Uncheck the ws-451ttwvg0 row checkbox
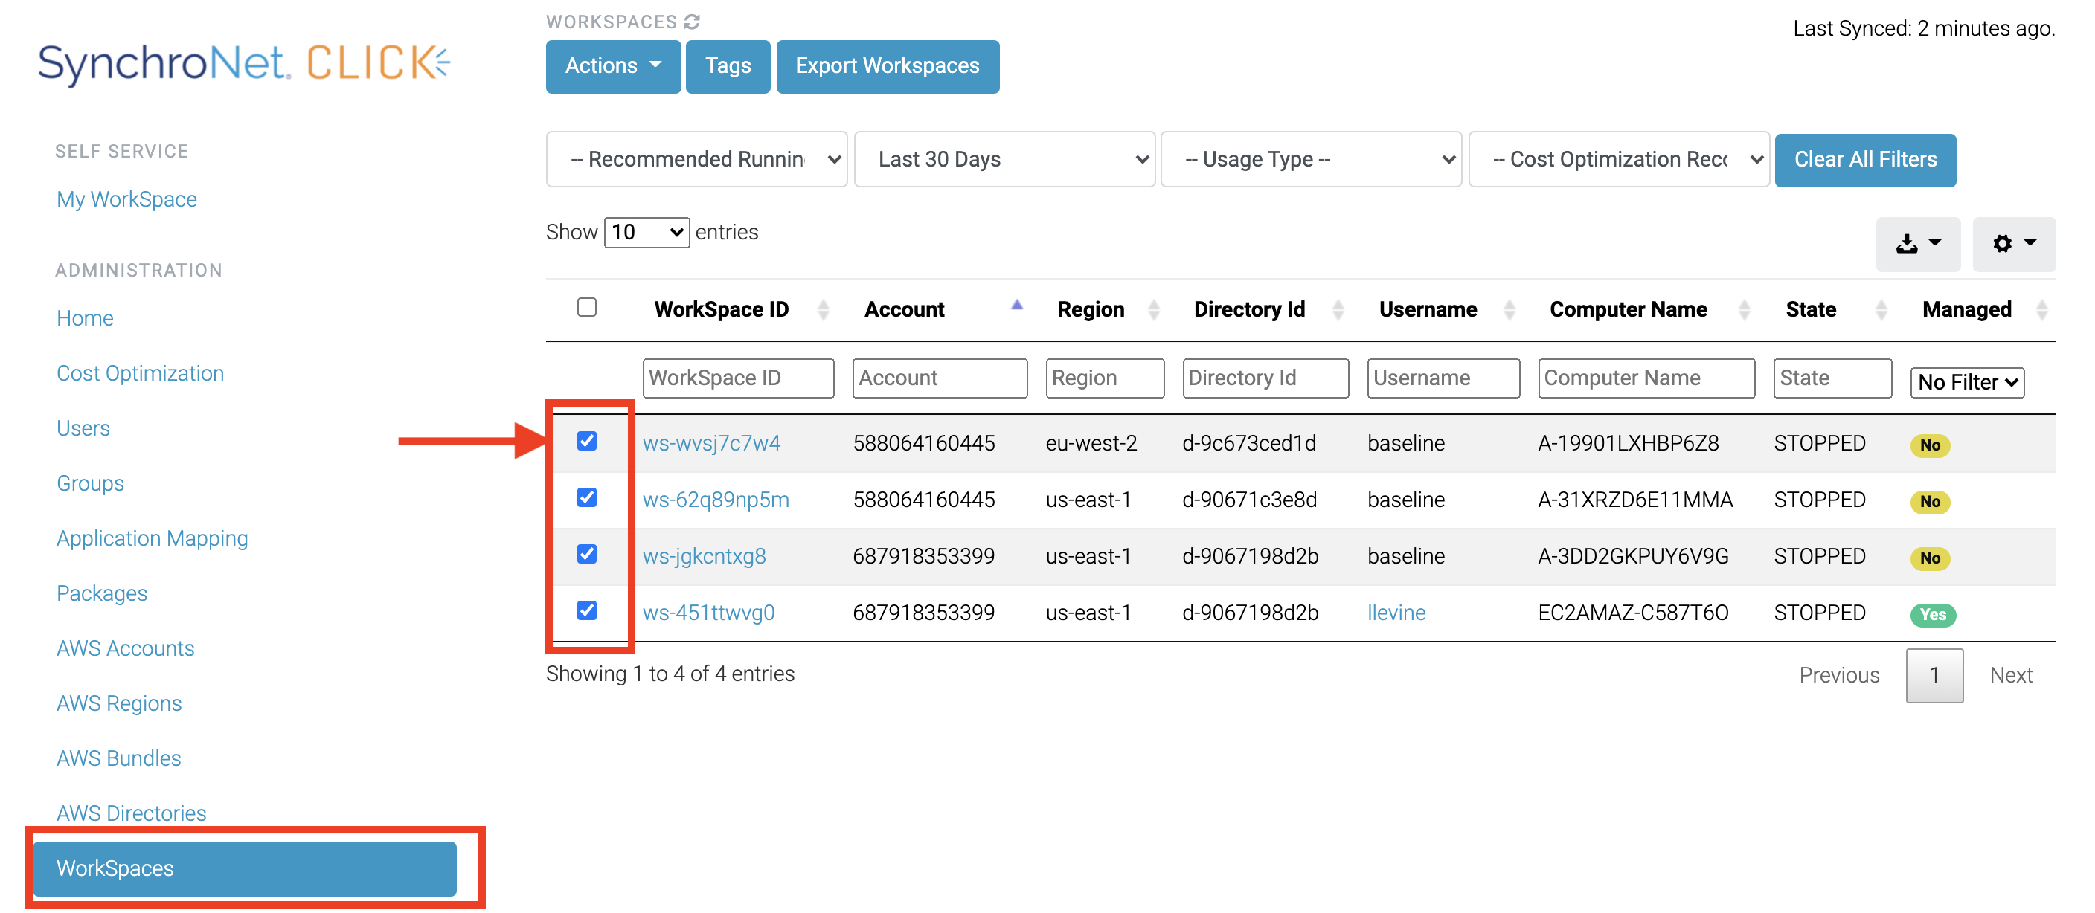 point(586,610)
